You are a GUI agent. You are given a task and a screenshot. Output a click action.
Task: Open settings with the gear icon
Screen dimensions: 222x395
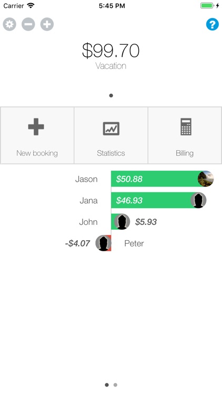click(x=9, y=24)
